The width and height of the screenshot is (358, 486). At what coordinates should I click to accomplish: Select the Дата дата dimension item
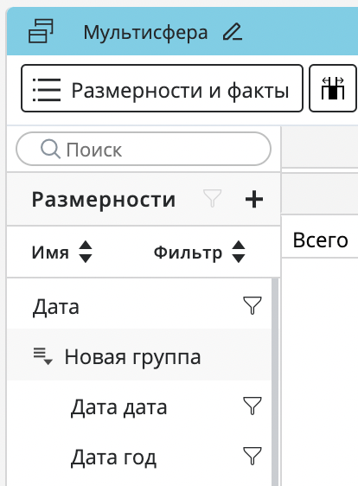(119, 407)
